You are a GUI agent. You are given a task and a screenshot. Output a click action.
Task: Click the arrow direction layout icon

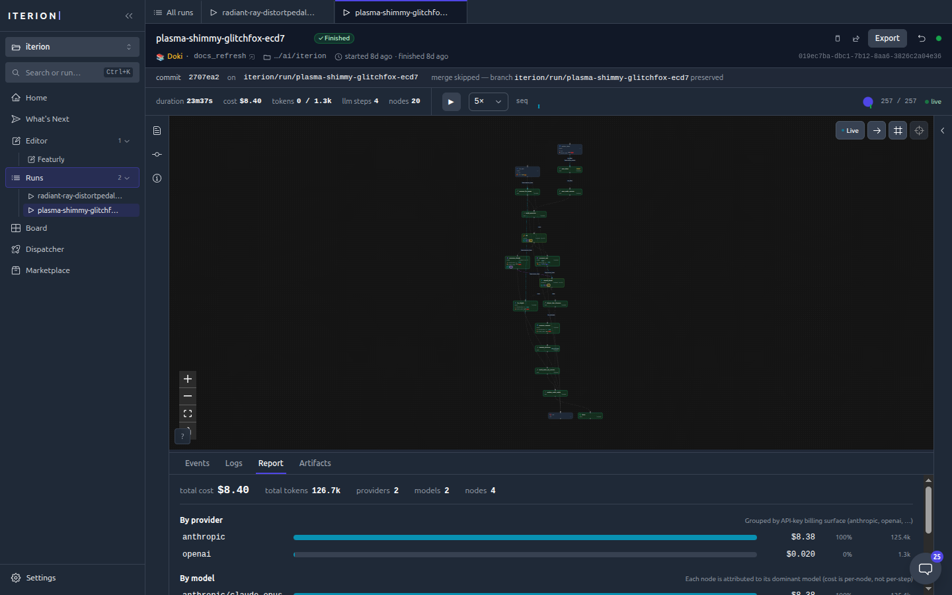(877, 130)
